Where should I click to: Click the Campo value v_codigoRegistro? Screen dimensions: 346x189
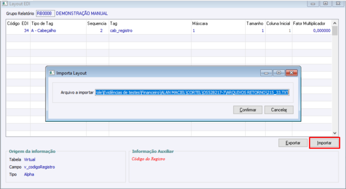pyautogui.click(x=39, y=167)
